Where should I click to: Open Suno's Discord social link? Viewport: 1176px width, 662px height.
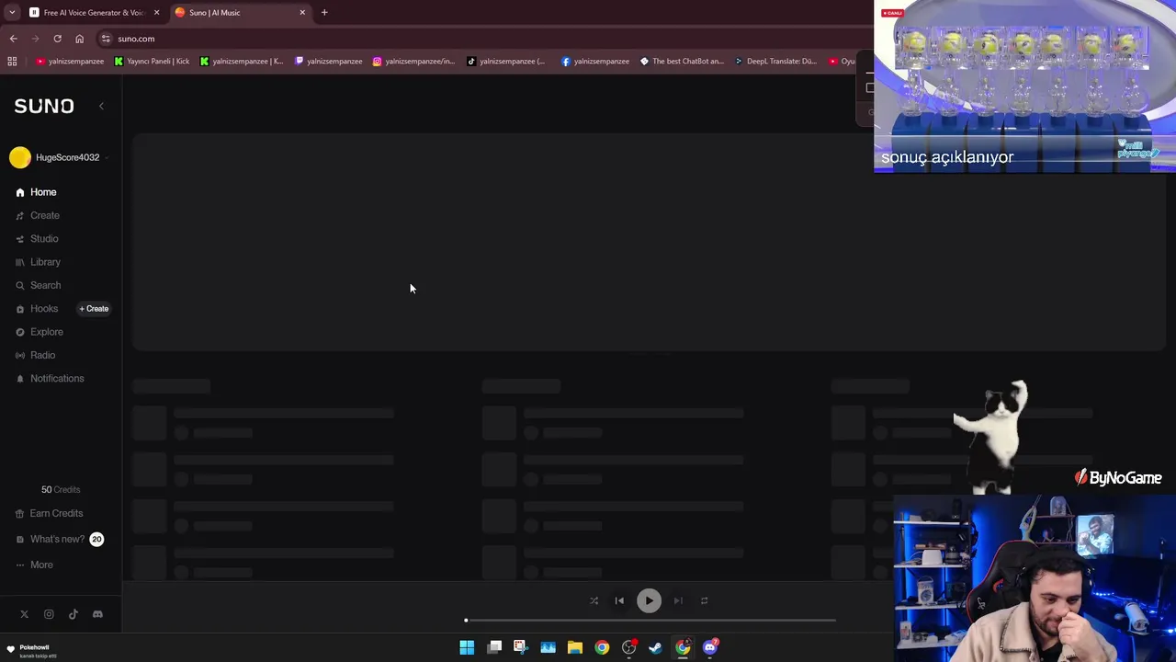(97, 614)
